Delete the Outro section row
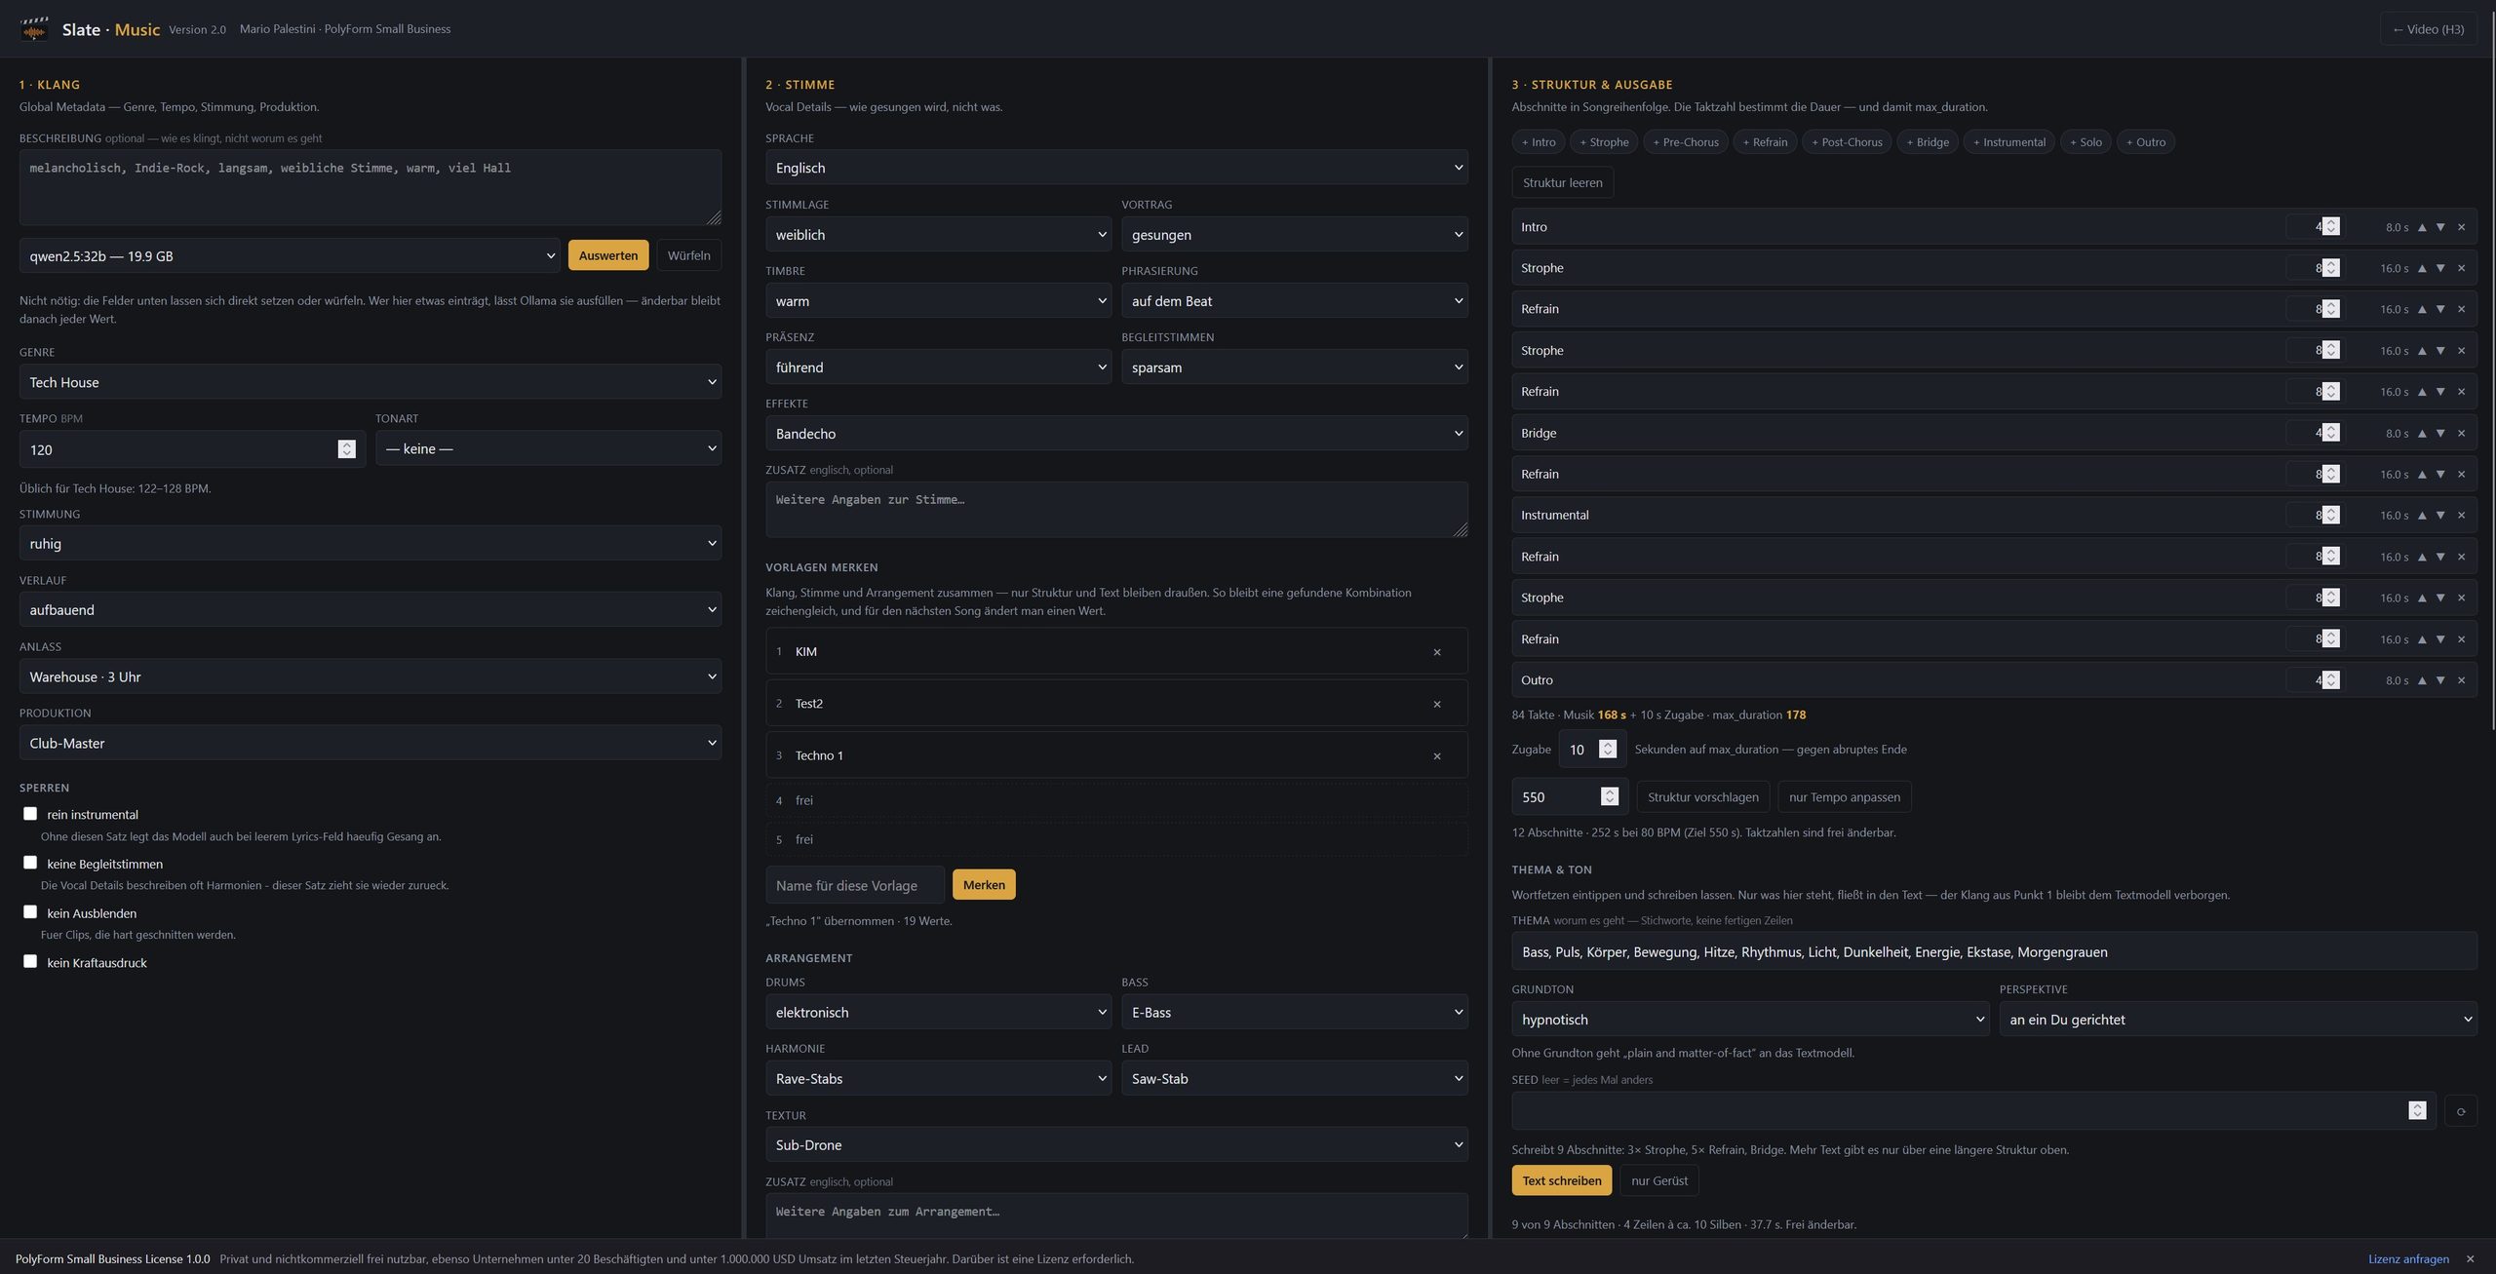Screen dimensions: 2496x1274 click(2461, 680)
